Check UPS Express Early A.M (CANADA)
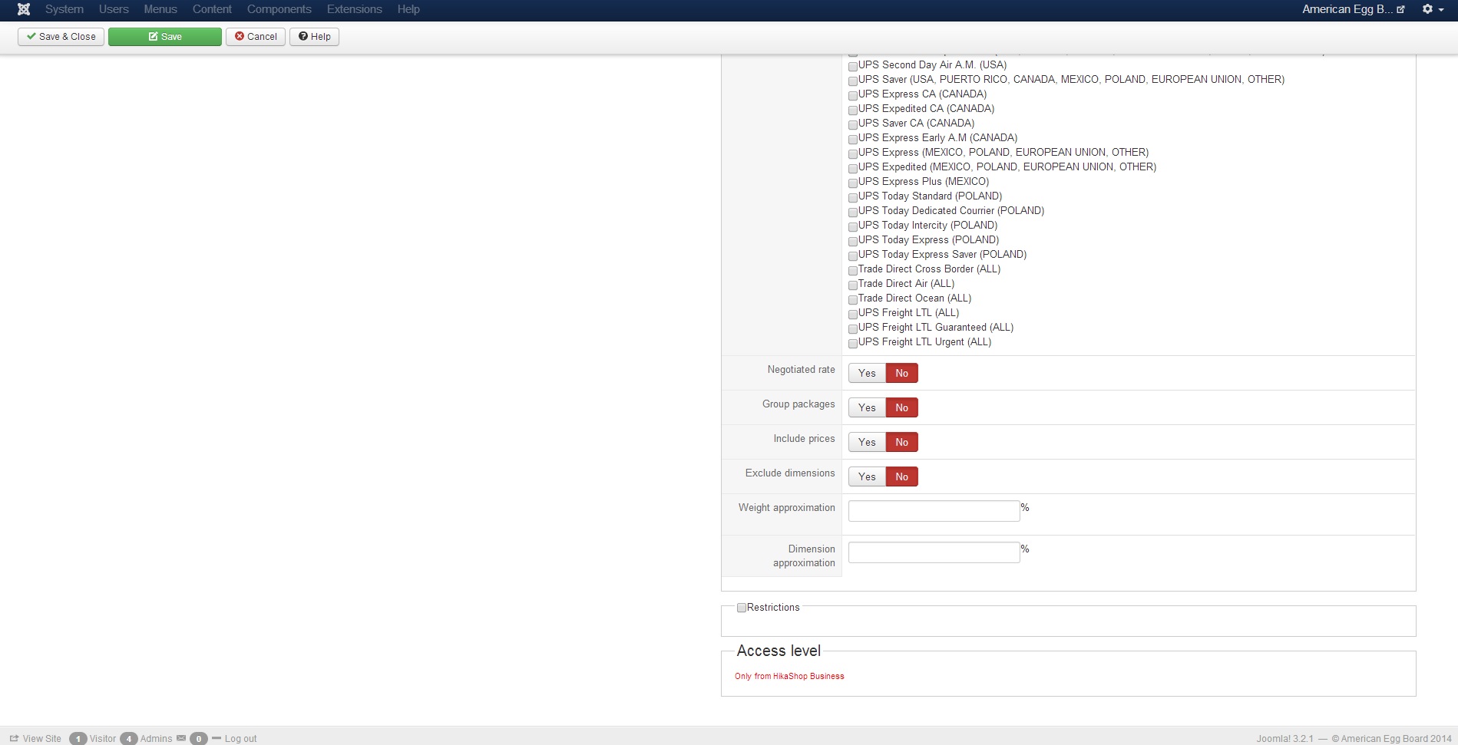1458x745 pixels. 853,140
